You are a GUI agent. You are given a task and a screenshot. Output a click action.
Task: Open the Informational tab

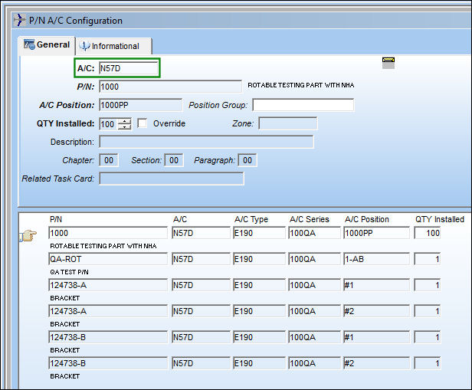point(113,46)
